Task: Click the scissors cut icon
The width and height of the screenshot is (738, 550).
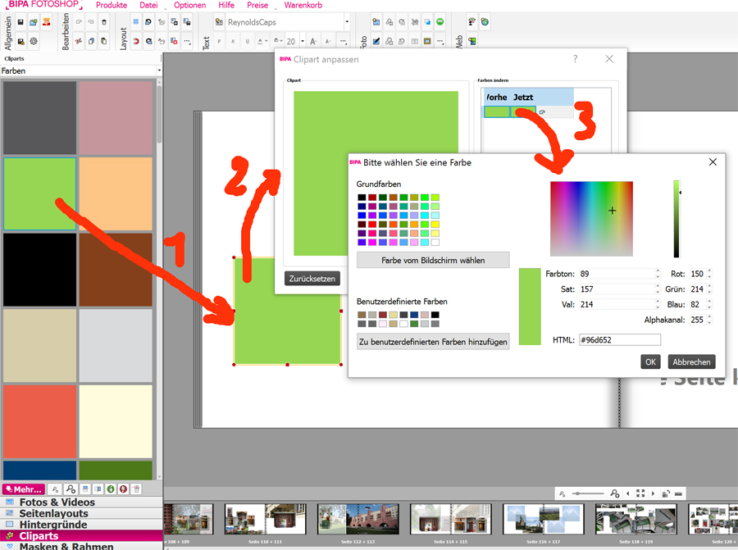Action: tap(79, 41)
